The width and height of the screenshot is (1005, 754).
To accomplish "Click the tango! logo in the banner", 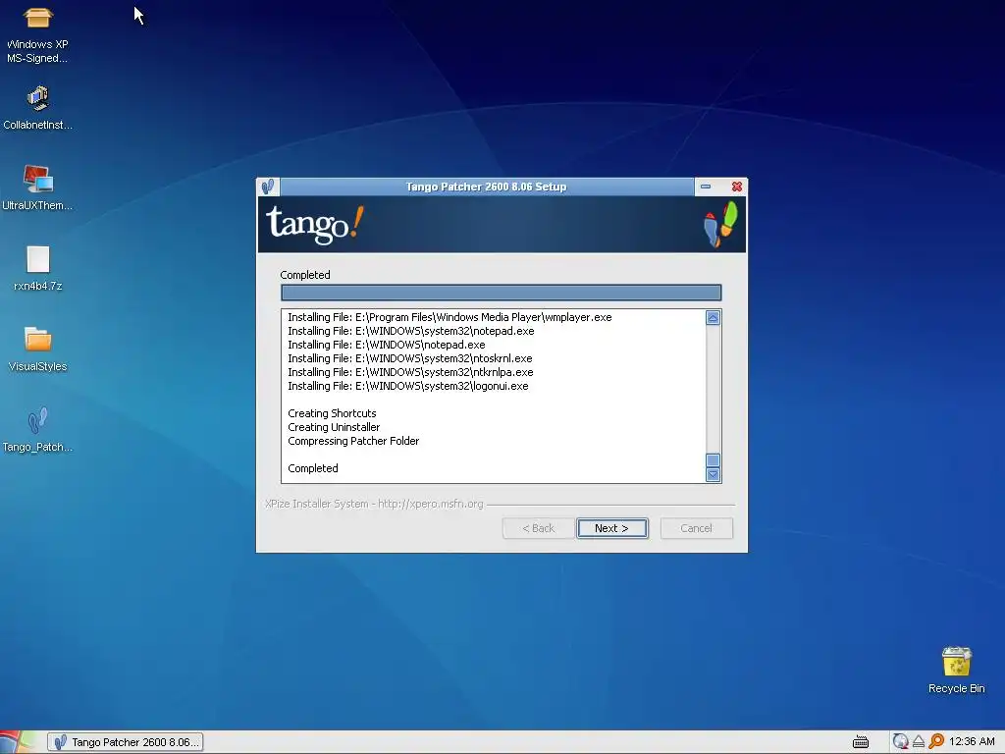I will click(x=315, y=224).
